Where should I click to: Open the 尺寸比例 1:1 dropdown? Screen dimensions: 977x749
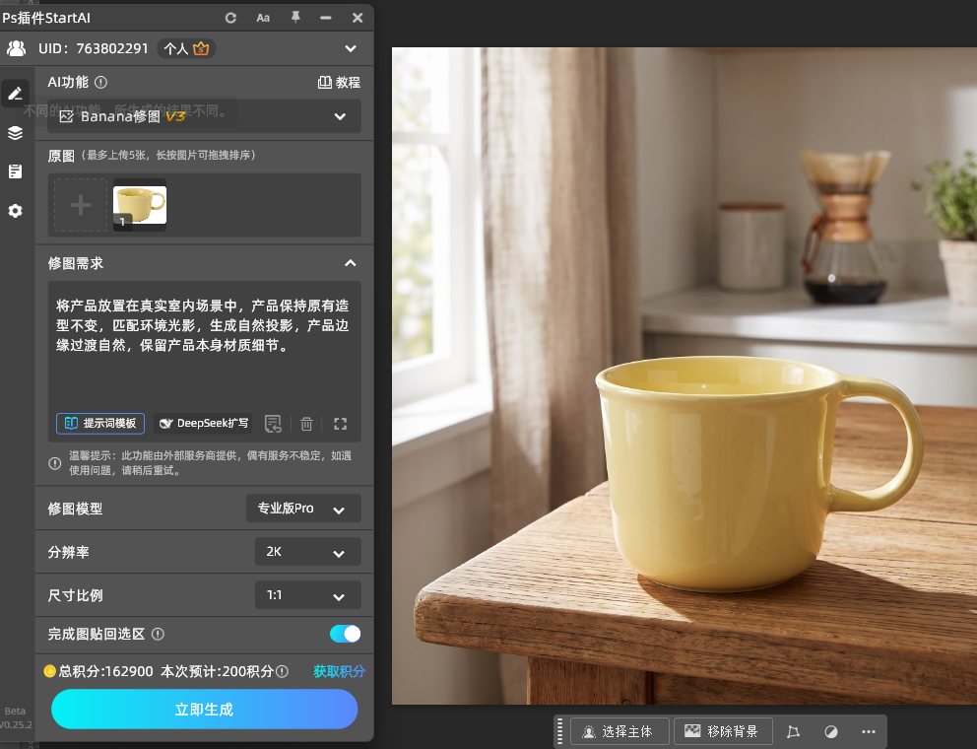point(308,595)
